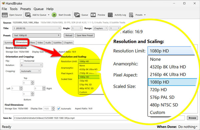Decrease the Right crop value with down arrow
200x130 pixels.
44,89
